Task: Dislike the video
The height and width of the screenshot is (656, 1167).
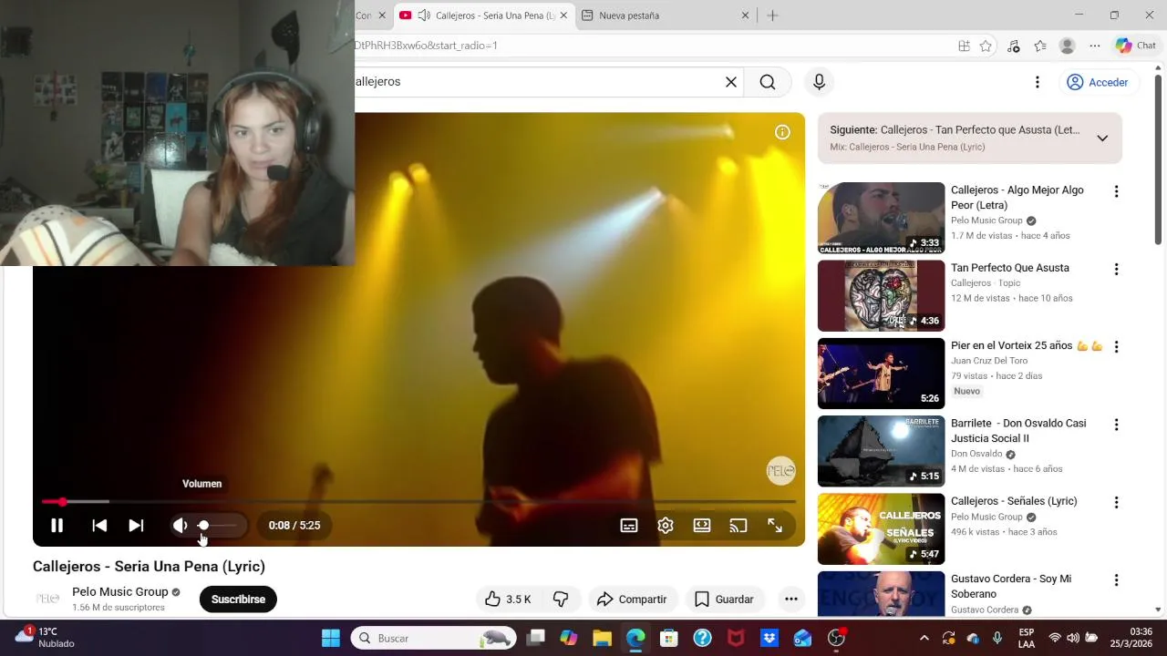Action: coord(561,599)
